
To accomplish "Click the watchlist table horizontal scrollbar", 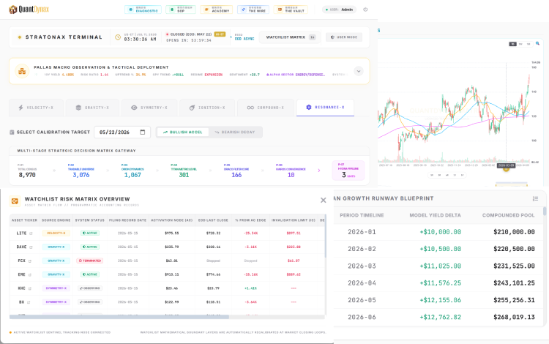I will point(119,317).
